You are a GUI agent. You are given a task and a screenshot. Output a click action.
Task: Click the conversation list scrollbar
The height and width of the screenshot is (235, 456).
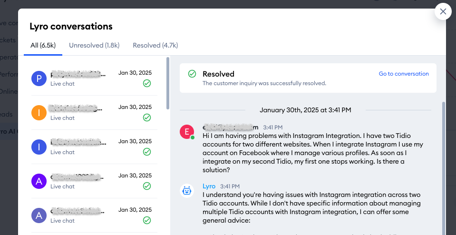click(x=168, y=83)
